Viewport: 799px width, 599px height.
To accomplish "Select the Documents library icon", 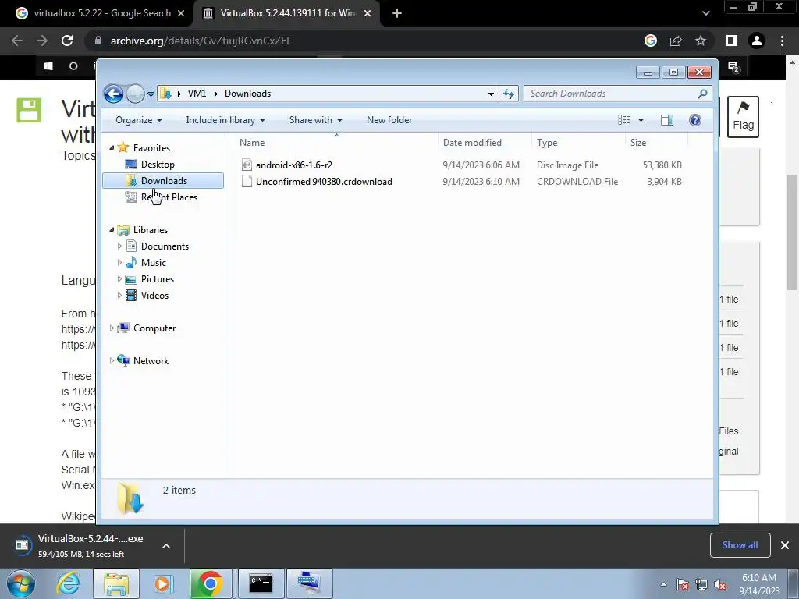I will pyautogui.click(x=131, y=246).
